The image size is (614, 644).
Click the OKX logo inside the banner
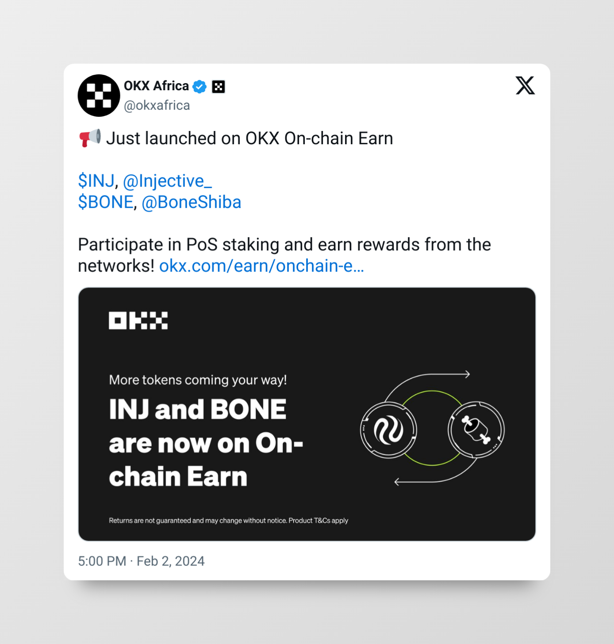(138, 321)
